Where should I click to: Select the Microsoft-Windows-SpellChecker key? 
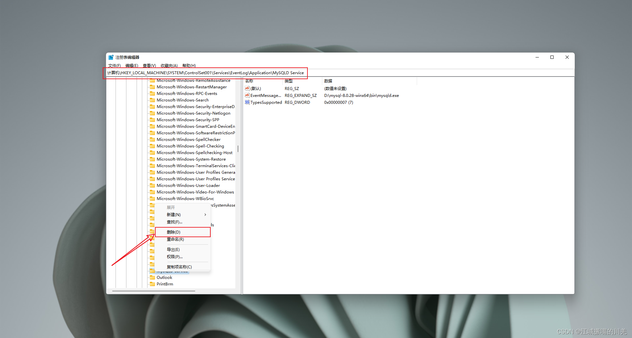pos(189,140)
